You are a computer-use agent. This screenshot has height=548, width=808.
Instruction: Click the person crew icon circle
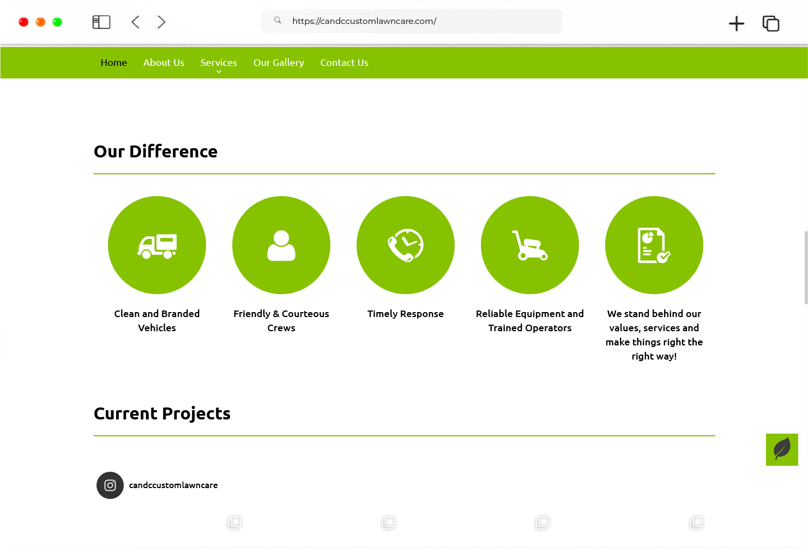pyautogui.click(x=281, y=245)
